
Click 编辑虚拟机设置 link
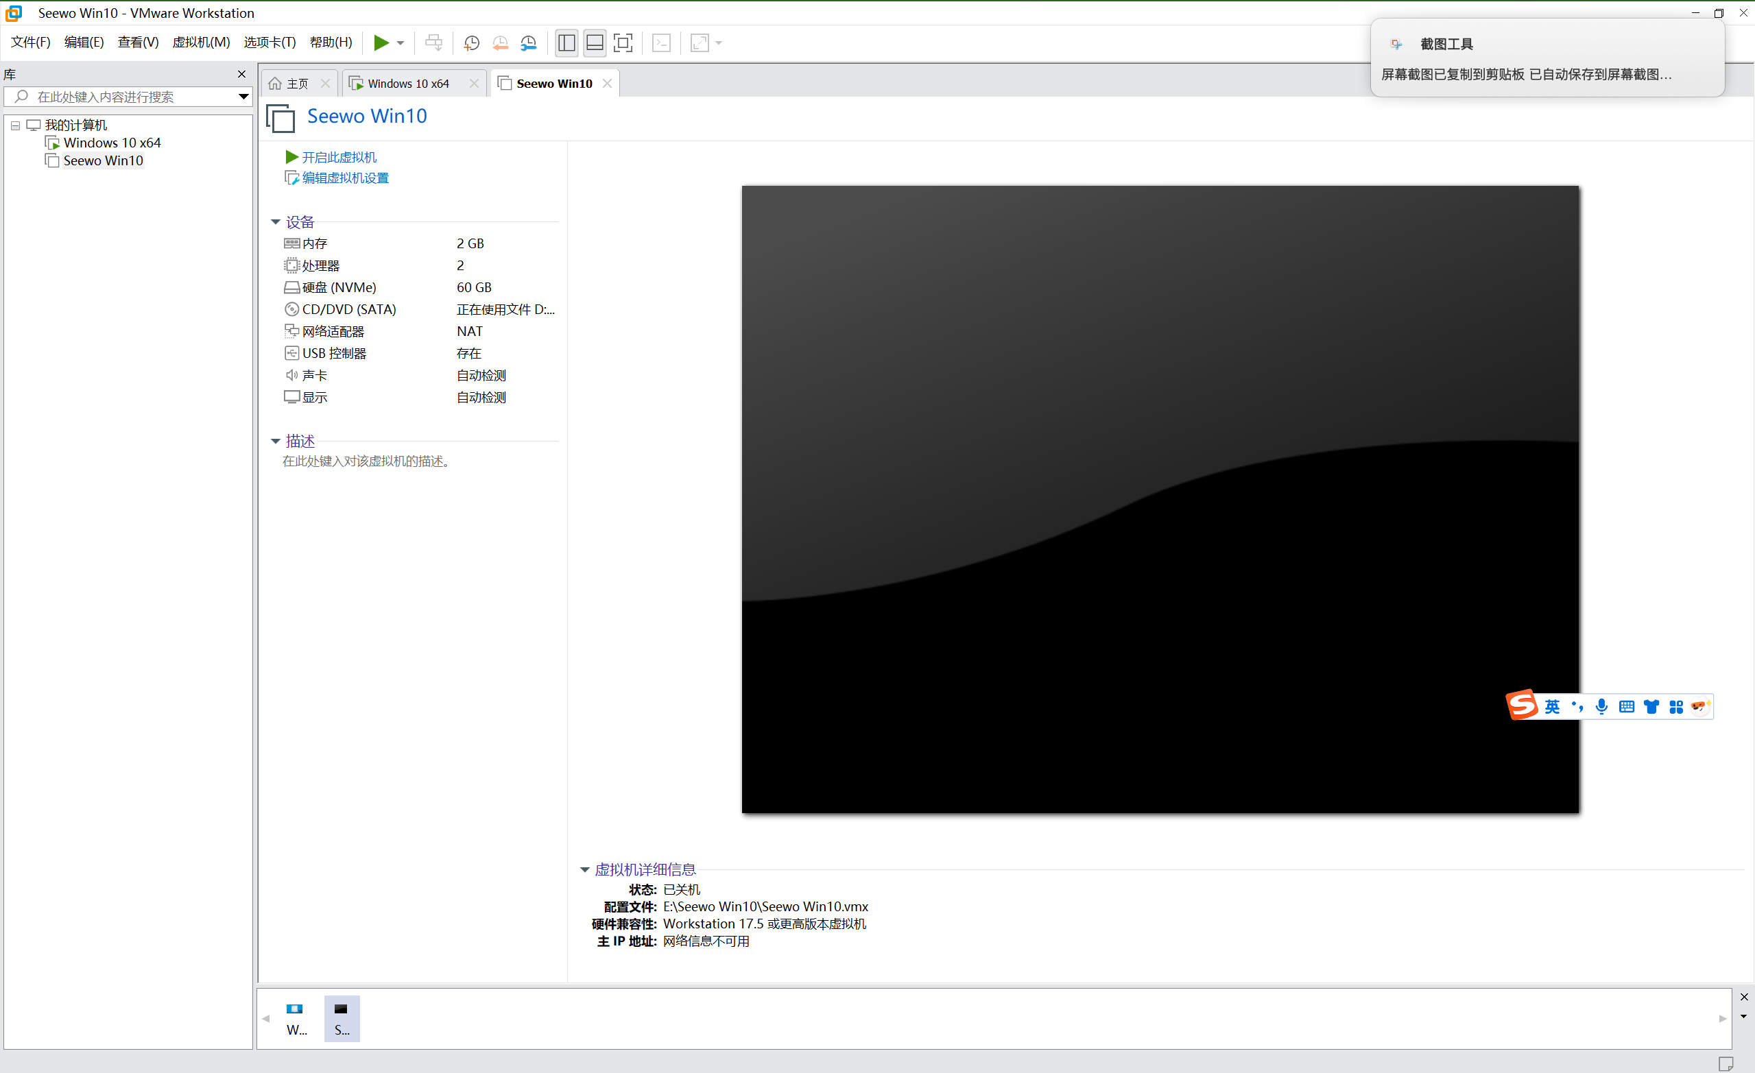coord(346,178)
